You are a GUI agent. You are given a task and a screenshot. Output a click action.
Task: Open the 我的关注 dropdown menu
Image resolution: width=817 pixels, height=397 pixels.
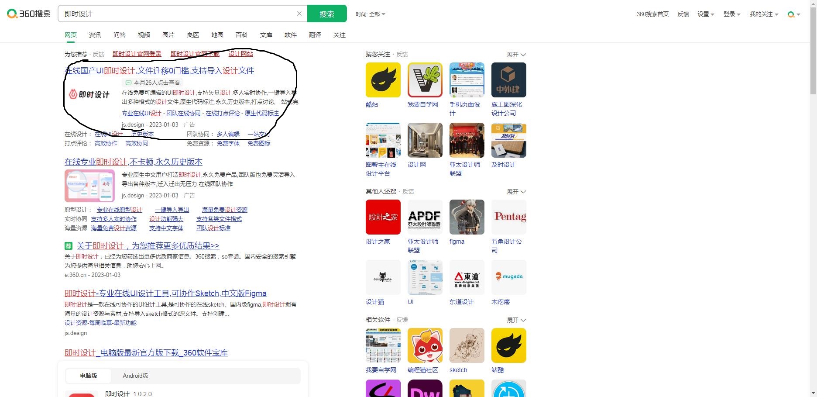(x=764, y=14)
